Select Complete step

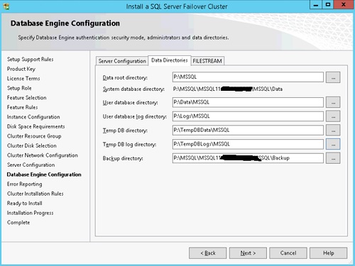click(18, 223)
